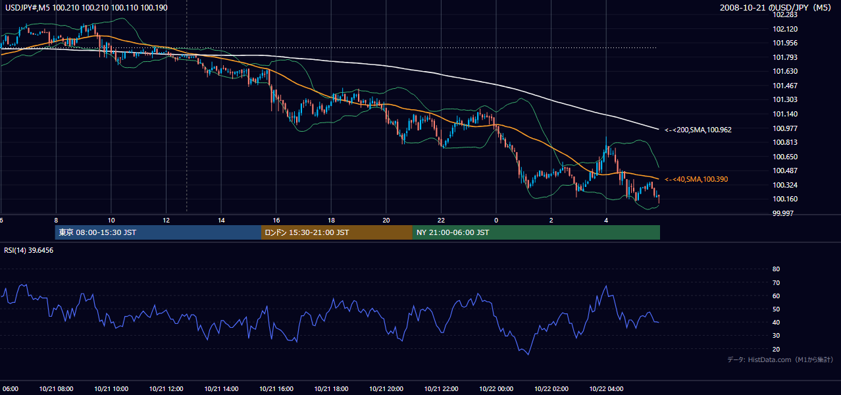Click the bottom-left 06:00 time label
The width and height of the screenshot is (841, 395).
(x=9, y=388)
